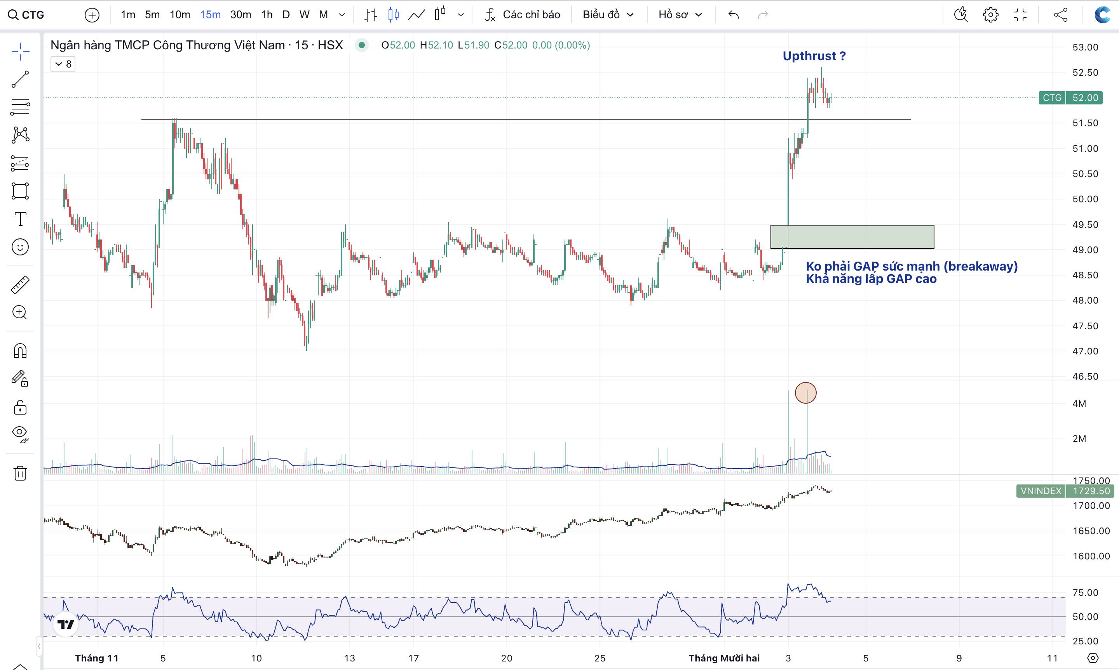1119x670 pixels.
Task: Expand the timeframe interval dropdown arrow
Action: click(x=342, y=15)
